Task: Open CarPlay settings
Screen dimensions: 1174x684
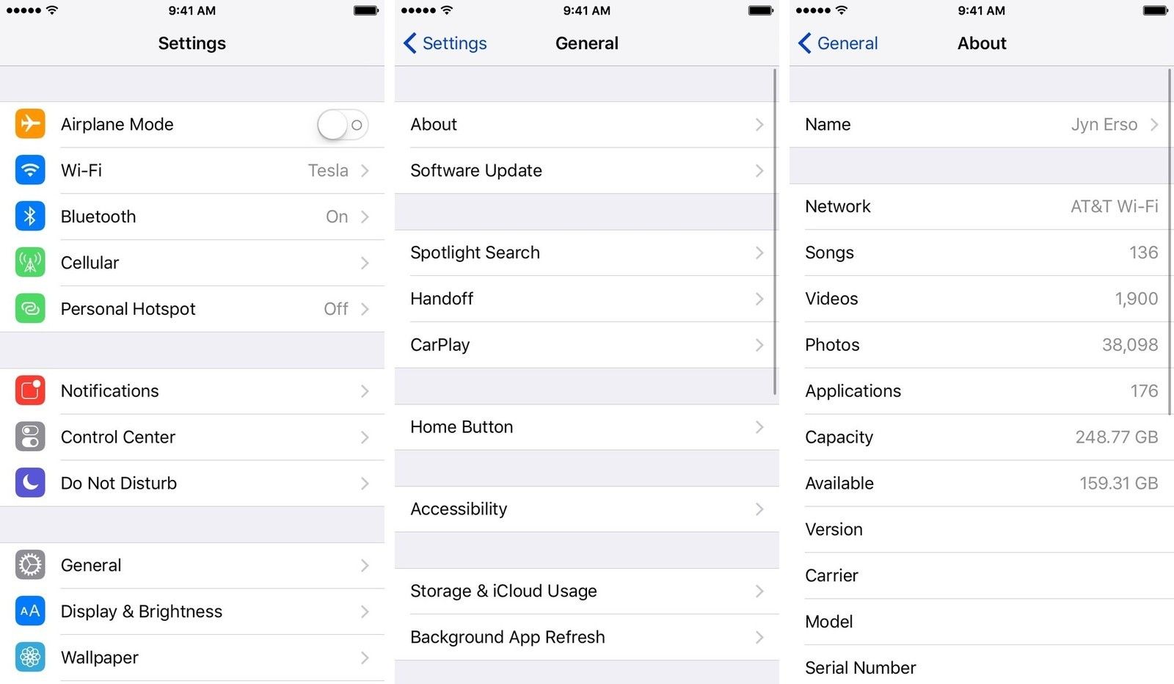Action: [587, 345]
